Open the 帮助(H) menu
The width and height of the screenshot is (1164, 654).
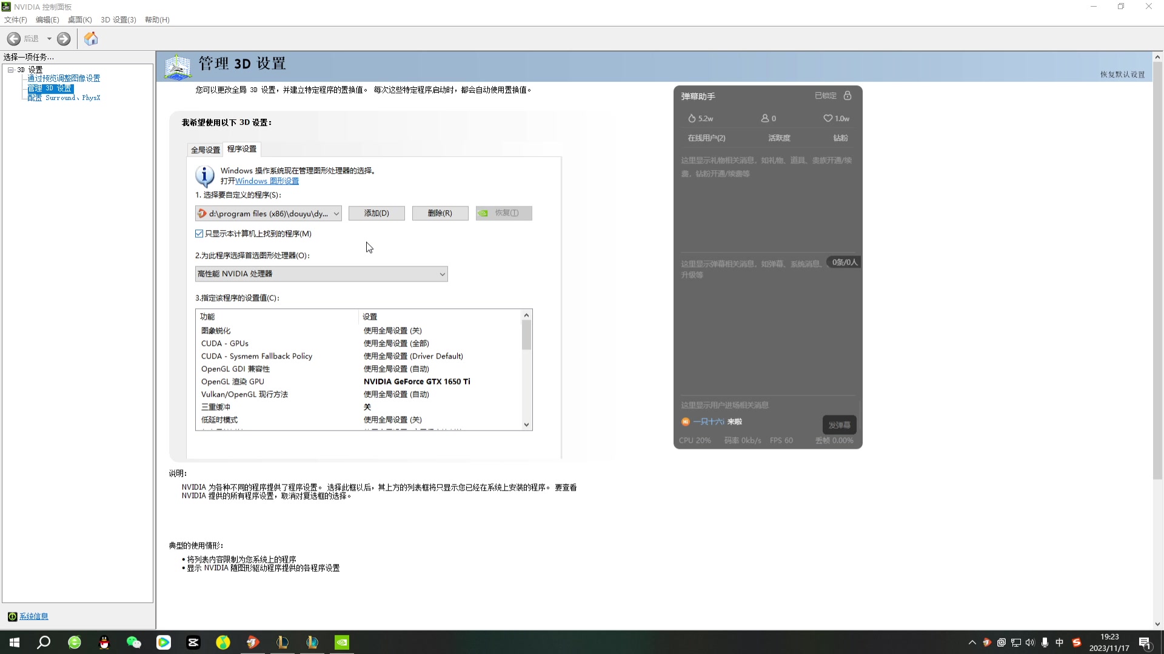coord(157,19)
